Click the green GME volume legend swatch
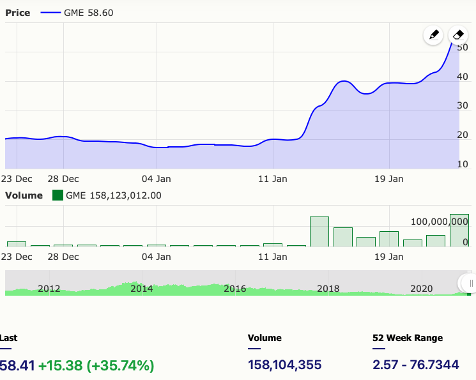 tap(58, 195)
